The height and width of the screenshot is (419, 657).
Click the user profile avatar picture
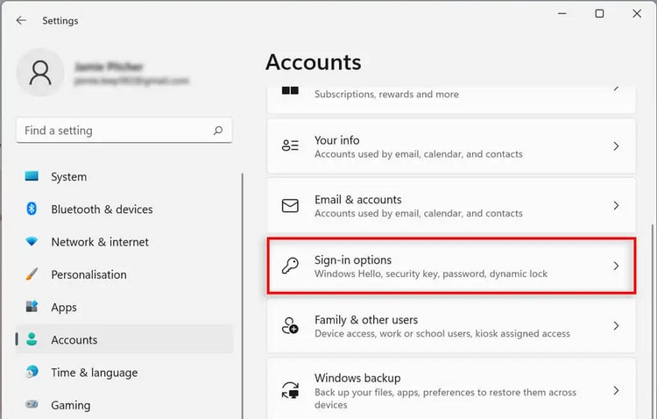coord(40,73)
